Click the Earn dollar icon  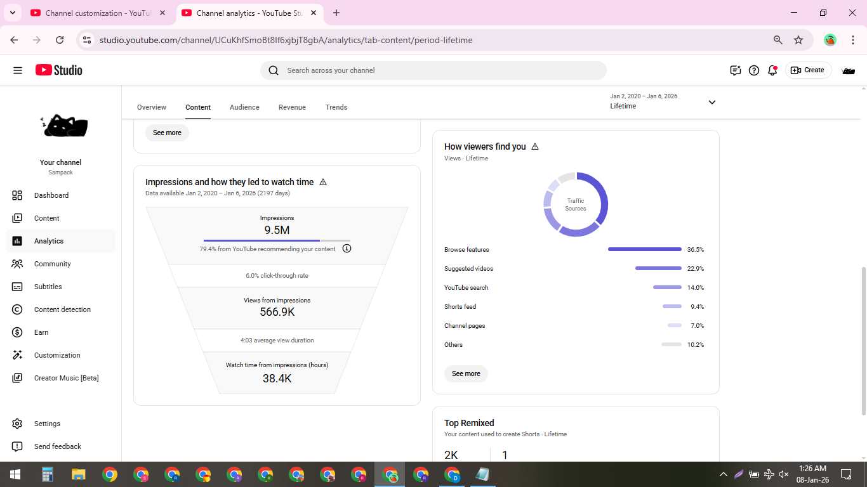coord(17,332)
